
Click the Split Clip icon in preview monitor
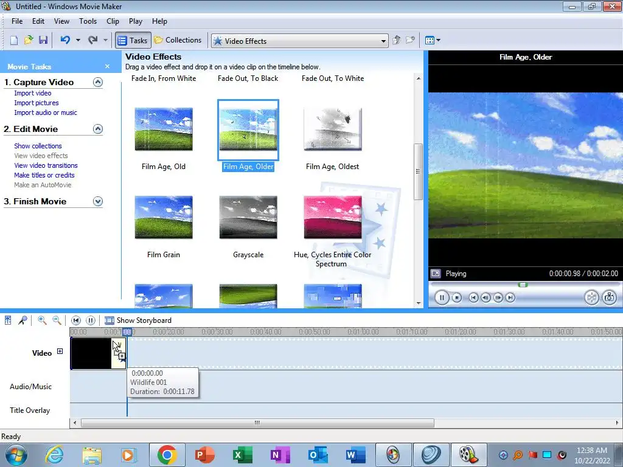click(x=591, y=297)
